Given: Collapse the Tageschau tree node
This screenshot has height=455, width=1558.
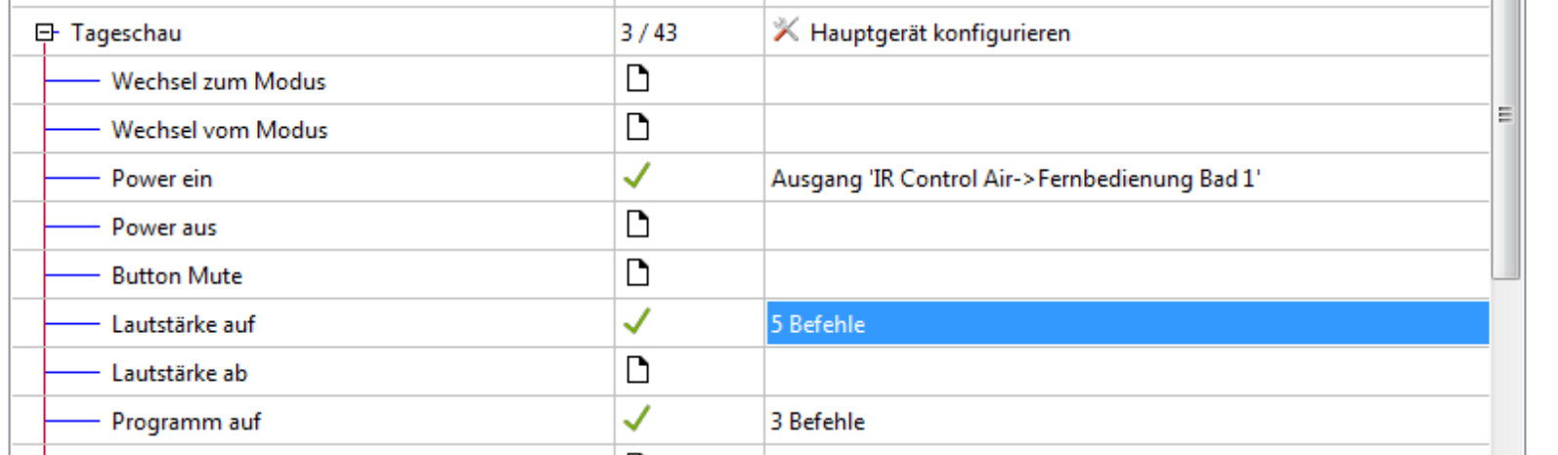Looking at the screenshot, I should tap(45, 33).
